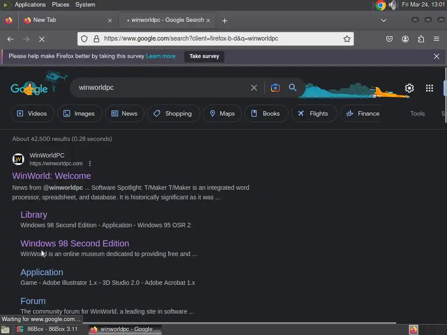Open the WinWorld: Welcome result
Image resolution: width=447 pixels, height=335 pixels.
click(x=52, y=176)
